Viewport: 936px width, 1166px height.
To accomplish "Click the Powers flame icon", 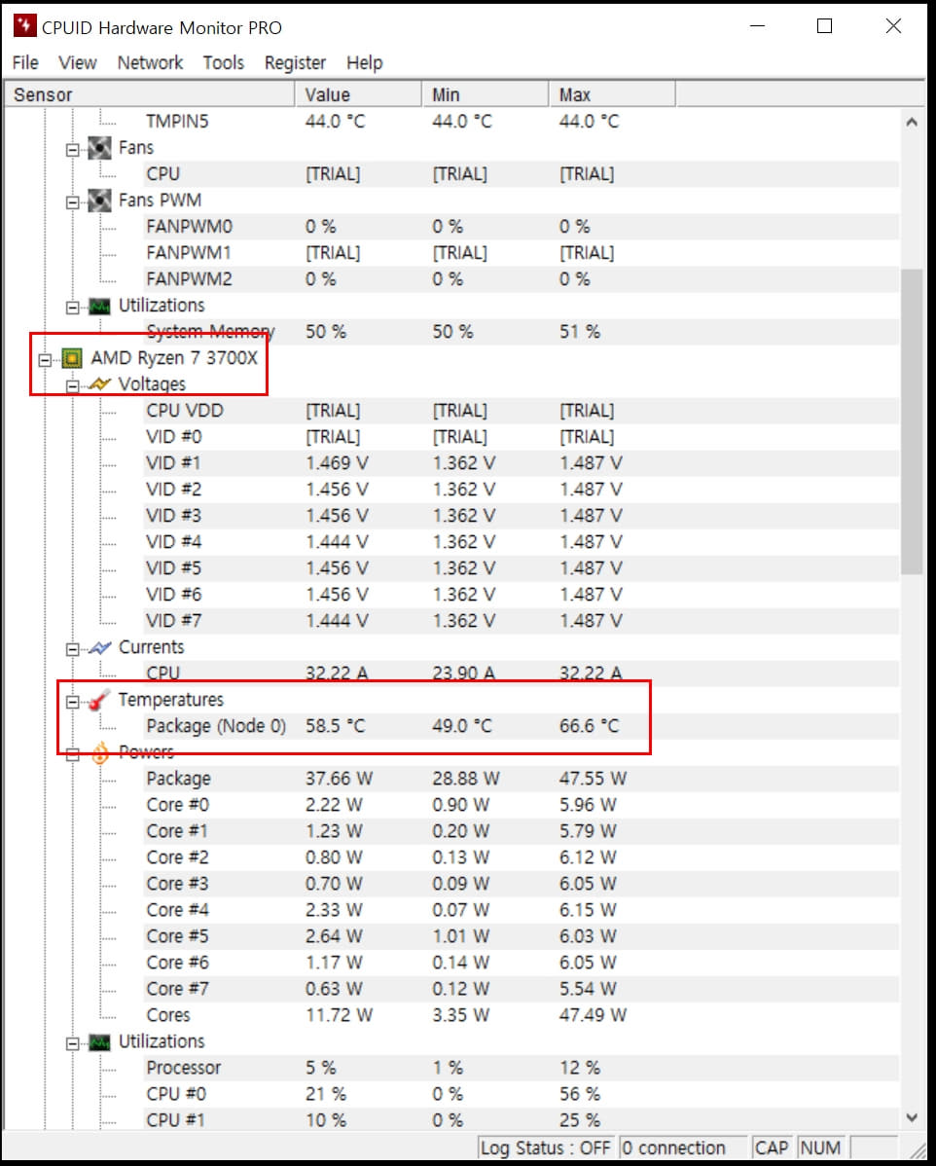I will [x=99, y=752].
